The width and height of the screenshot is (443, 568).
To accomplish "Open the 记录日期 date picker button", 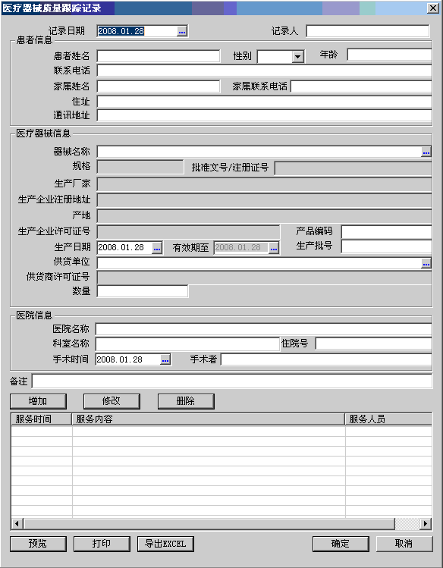I will tap(182, 32).
